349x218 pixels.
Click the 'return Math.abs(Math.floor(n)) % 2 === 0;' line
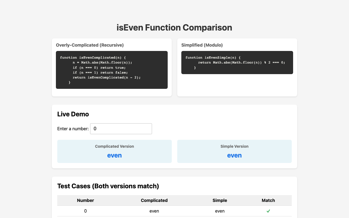(242, 62)
